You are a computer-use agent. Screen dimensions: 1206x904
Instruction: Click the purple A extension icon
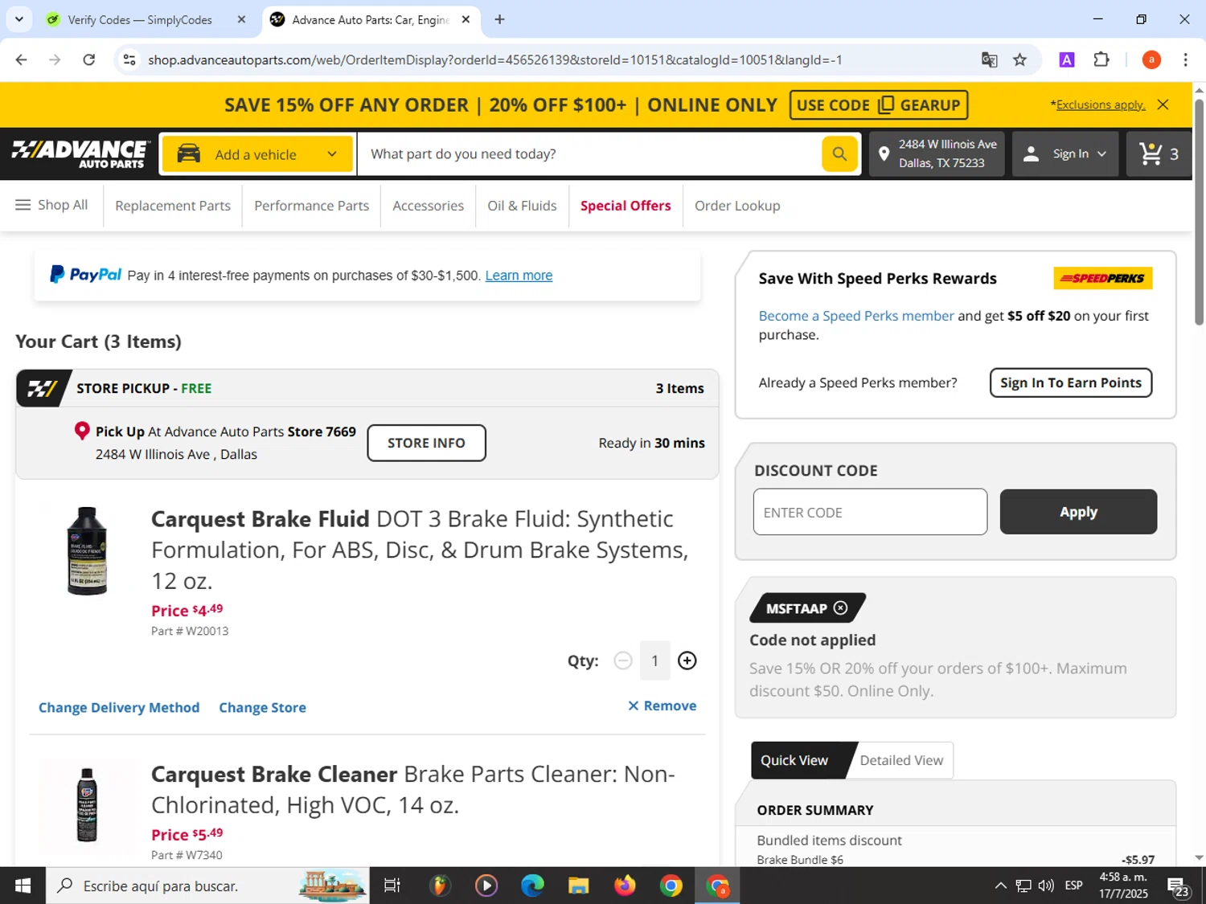pos(1067,59)
